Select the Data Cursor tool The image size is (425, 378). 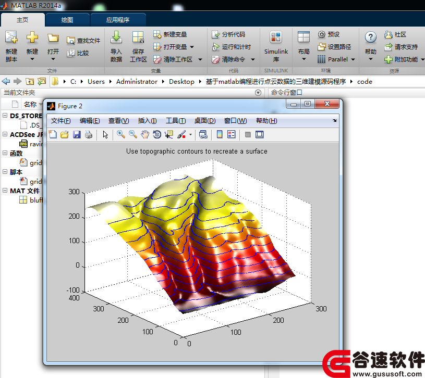[169, 134]
